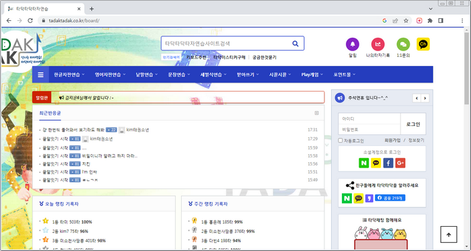Click the '1등 타미 503타 100%' ranking row

[x=72, y=222]
